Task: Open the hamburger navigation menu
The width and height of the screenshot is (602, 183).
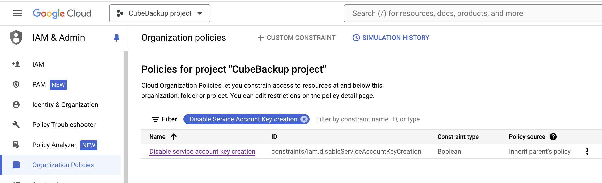Action: (17, 13)
